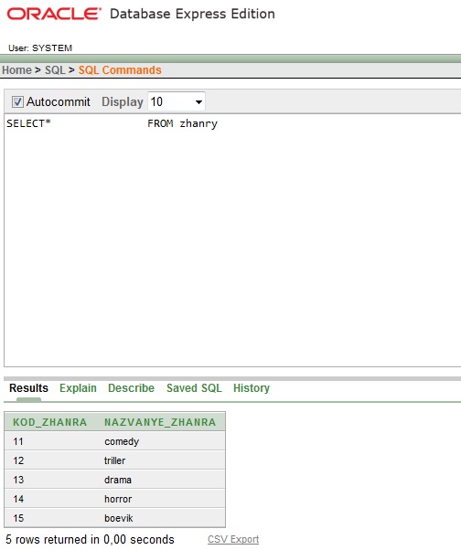Select cell with value 12
The height and width of the screenshot is (550, 461).
point(18,460)
